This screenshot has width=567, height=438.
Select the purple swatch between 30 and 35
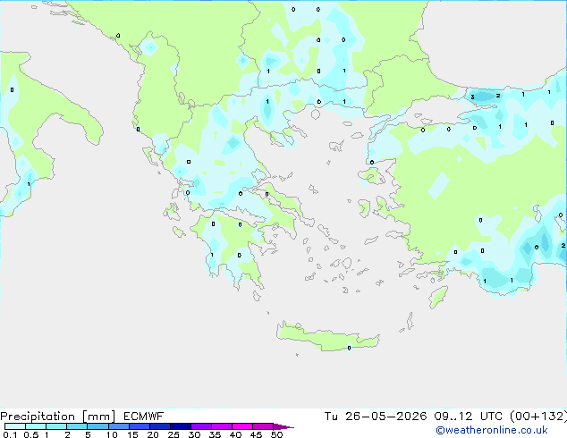click(x=201, y=426)
